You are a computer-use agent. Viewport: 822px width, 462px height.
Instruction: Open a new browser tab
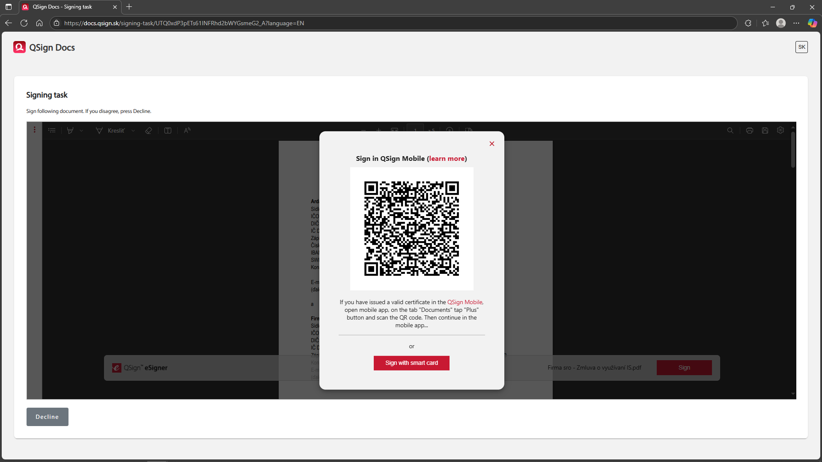[x=129, y=7]
